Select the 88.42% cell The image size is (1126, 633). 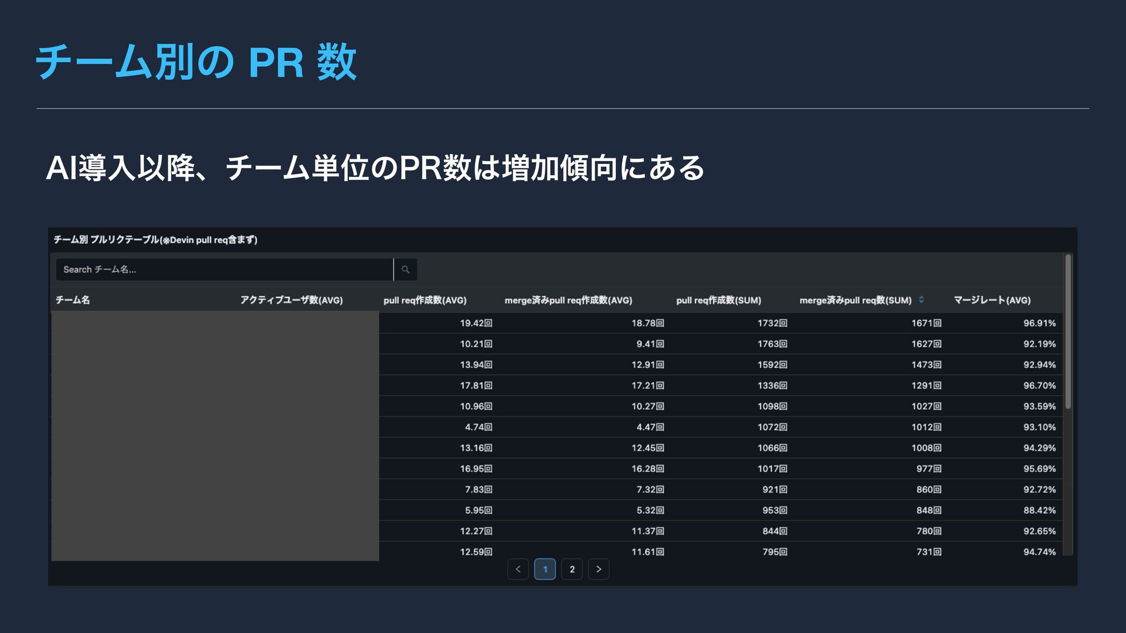tap(1040, 511)
